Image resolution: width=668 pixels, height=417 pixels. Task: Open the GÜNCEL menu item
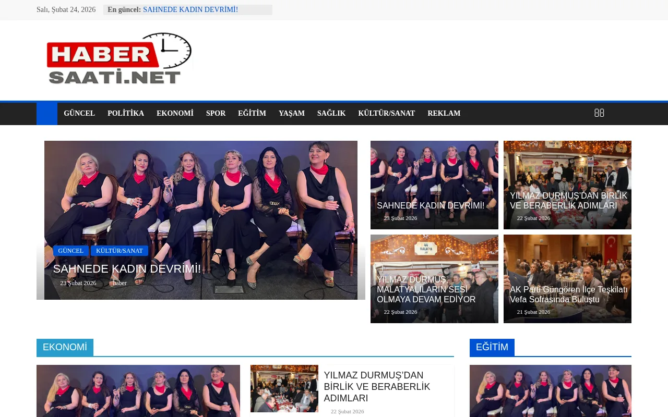click(79, 113)
